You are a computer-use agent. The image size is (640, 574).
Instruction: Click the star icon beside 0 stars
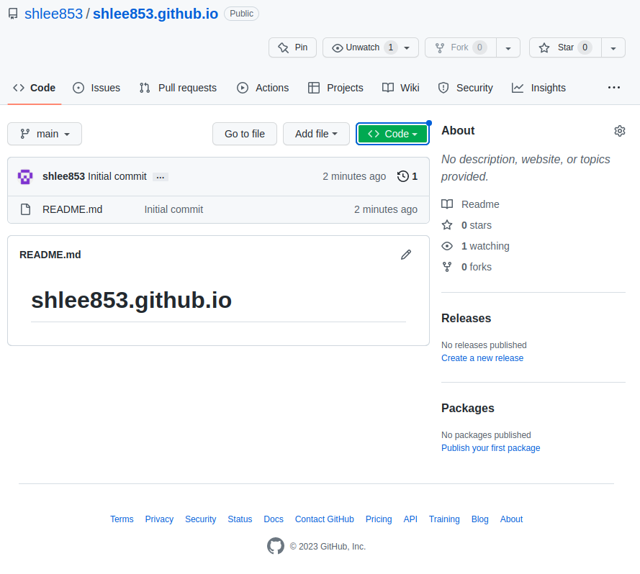pyautogui.click(x=447, y=225)
